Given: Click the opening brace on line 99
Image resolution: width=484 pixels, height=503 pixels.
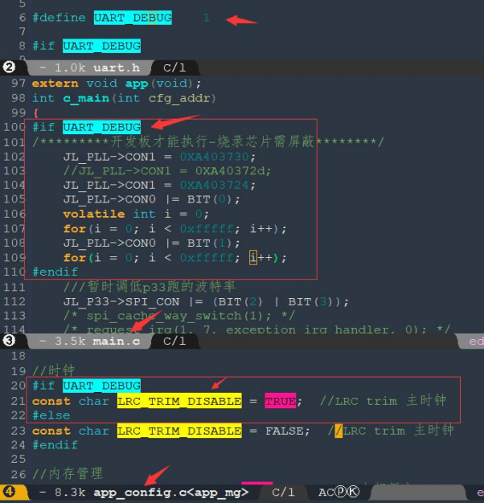Looking at the screenshot, I should (x=36, y=112).
